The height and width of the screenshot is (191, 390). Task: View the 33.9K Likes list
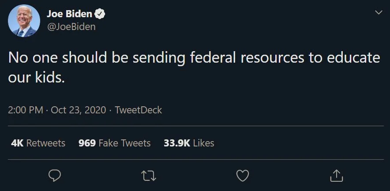tap(189, 143)
